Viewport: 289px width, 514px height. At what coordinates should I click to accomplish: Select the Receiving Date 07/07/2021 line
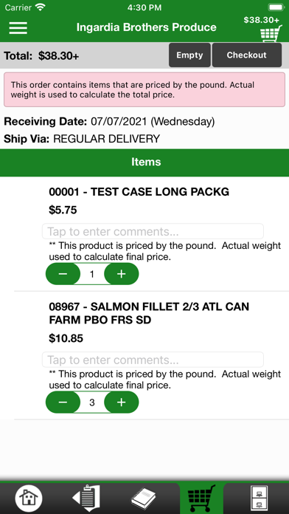[x=109, y=122]
